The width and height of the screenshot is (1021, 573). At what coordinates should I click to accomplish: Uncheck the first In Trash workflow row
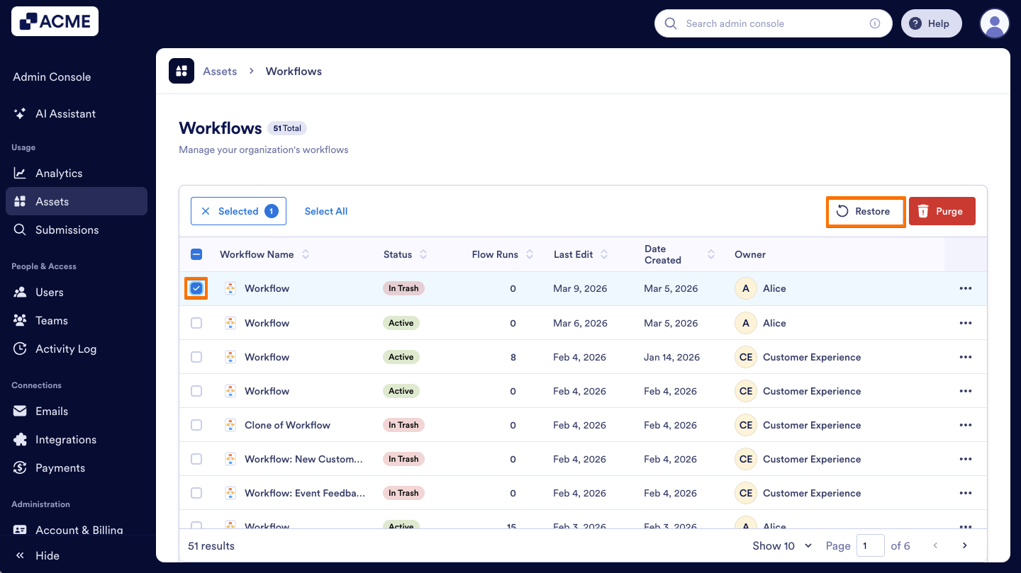[196, 288]
